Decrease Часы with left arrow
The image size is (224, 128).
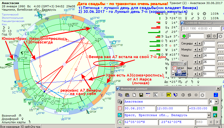(x=195, y=56)
